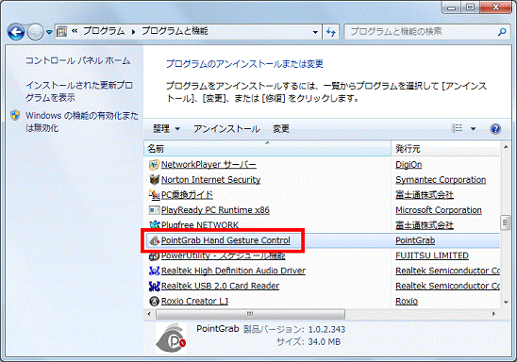Viewport: 517px width, 362px height.
Task: Click the vertical scrollbar thumb
Action: click(505, 223)
